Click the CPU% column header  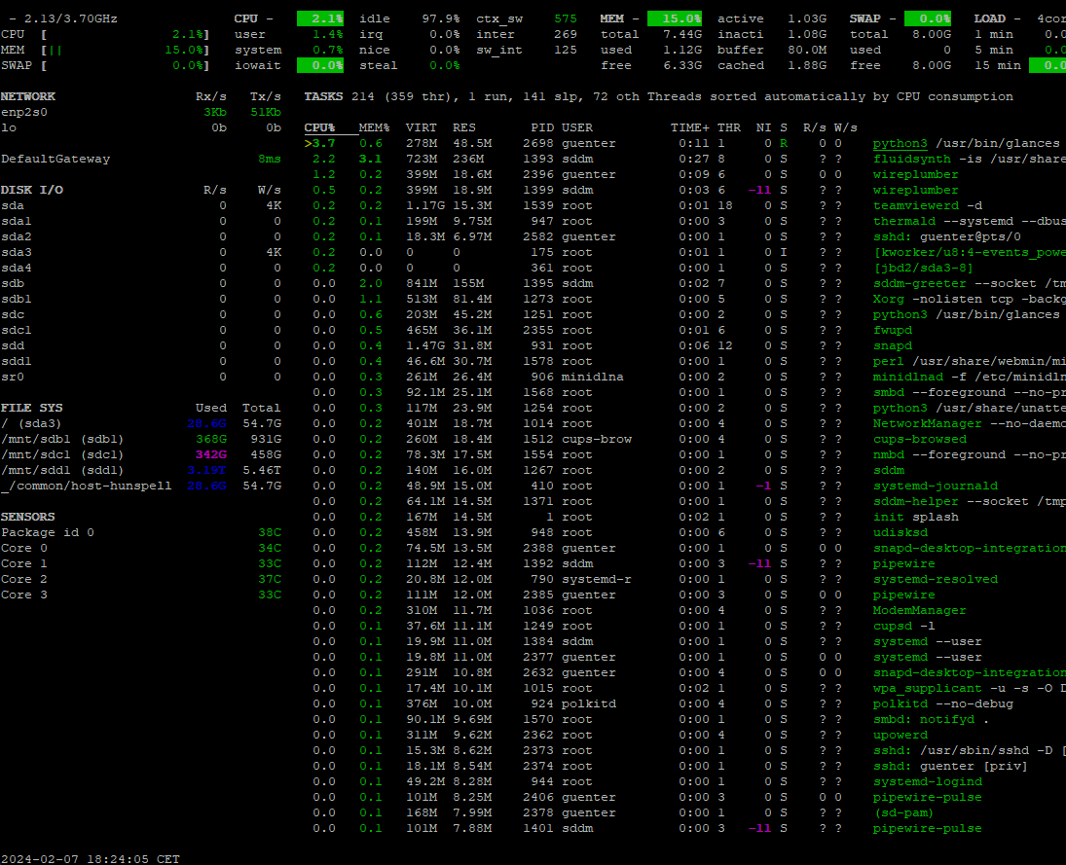pos(319,127)
